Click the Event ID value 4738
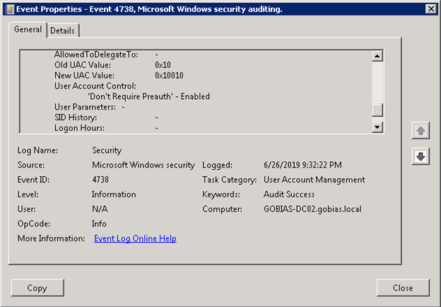 pyautogui.click(x=100, y=180)
